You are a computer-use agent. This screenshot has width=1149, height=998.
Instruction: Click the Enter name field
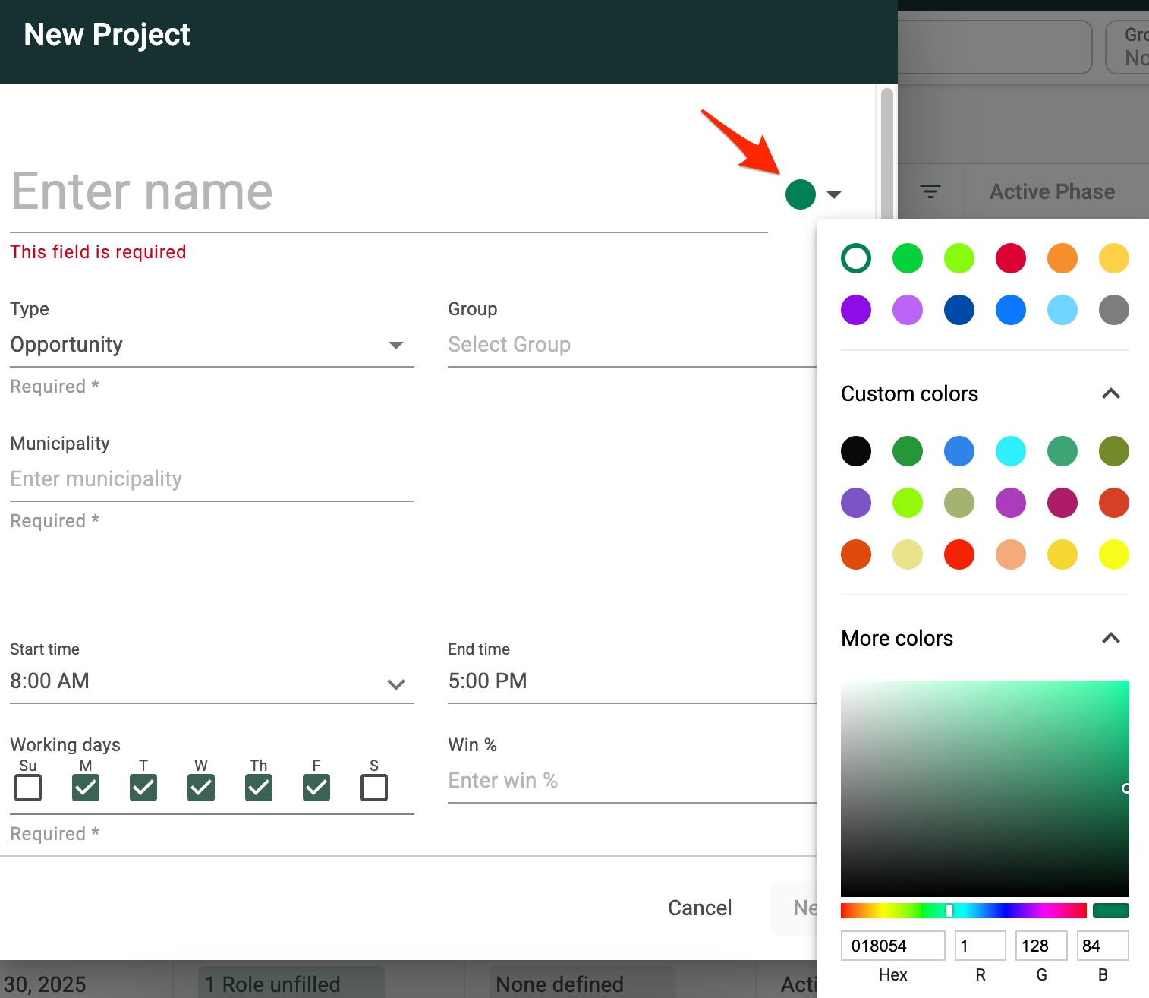389,191
